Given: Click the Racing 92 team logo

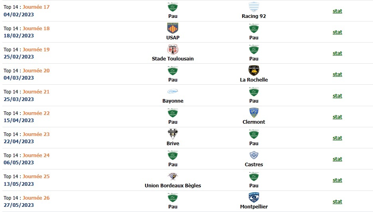Looking at the screenshot, I should tap(254, 7).
